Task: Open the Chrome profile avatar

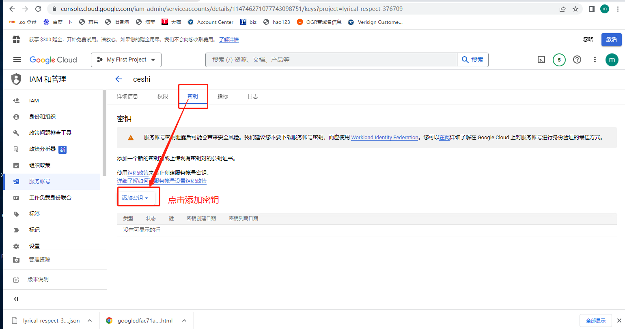Action: point(605,9)
